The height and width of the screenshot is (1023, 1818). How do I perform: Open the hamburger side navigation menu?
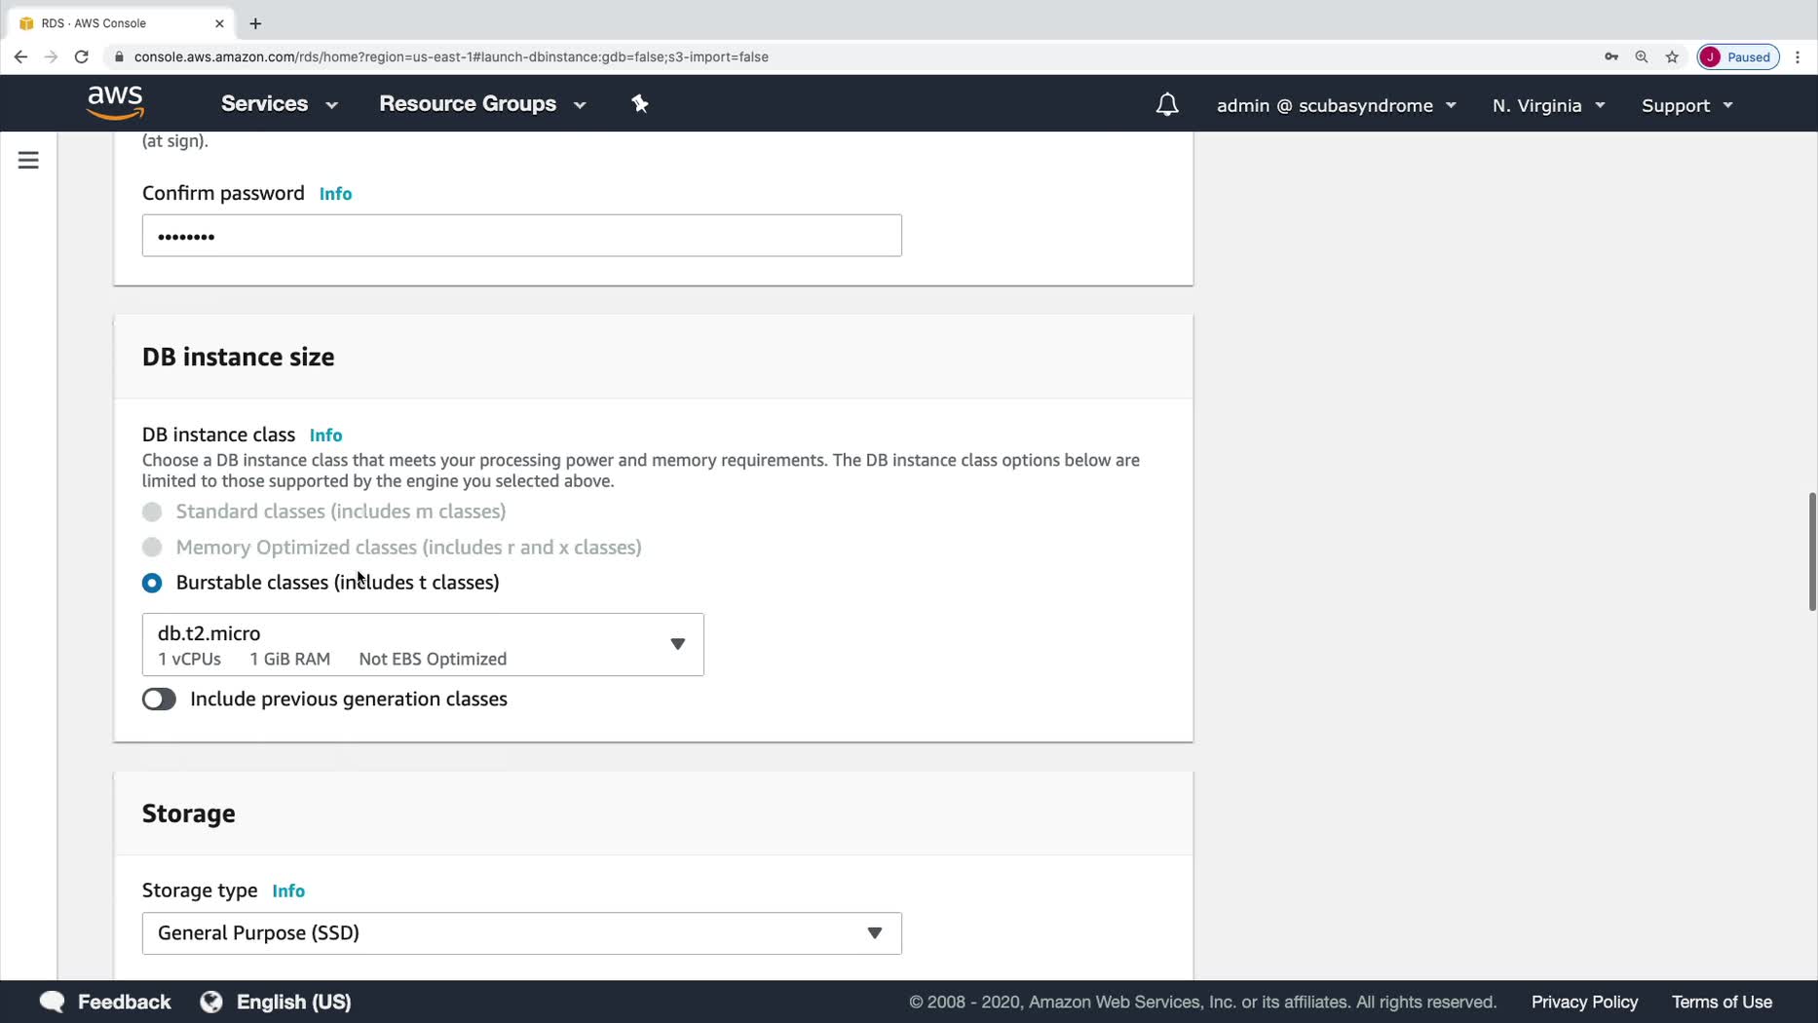pos(28,160)
